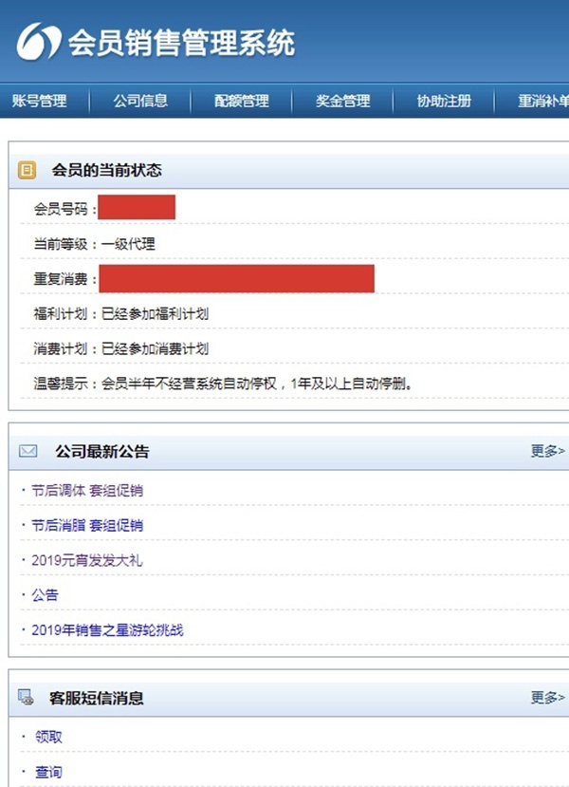This screenshot has width=569, height=787.
Task: View the 2019年销售之星游轮挑战 announcement
Action: pos(106,629)
